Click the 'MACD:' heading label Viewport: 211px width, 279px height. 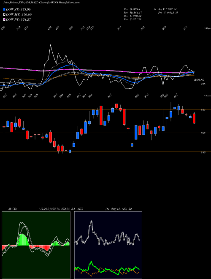(x=12, y=209)
